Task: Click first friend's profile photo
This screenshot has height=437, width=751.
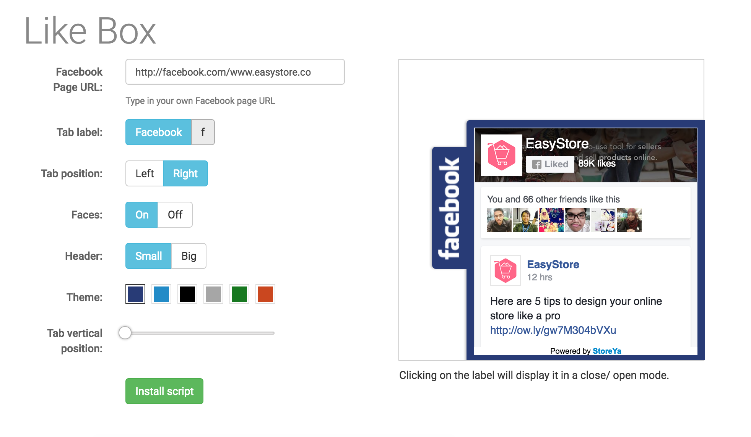Action: [499, 220]
